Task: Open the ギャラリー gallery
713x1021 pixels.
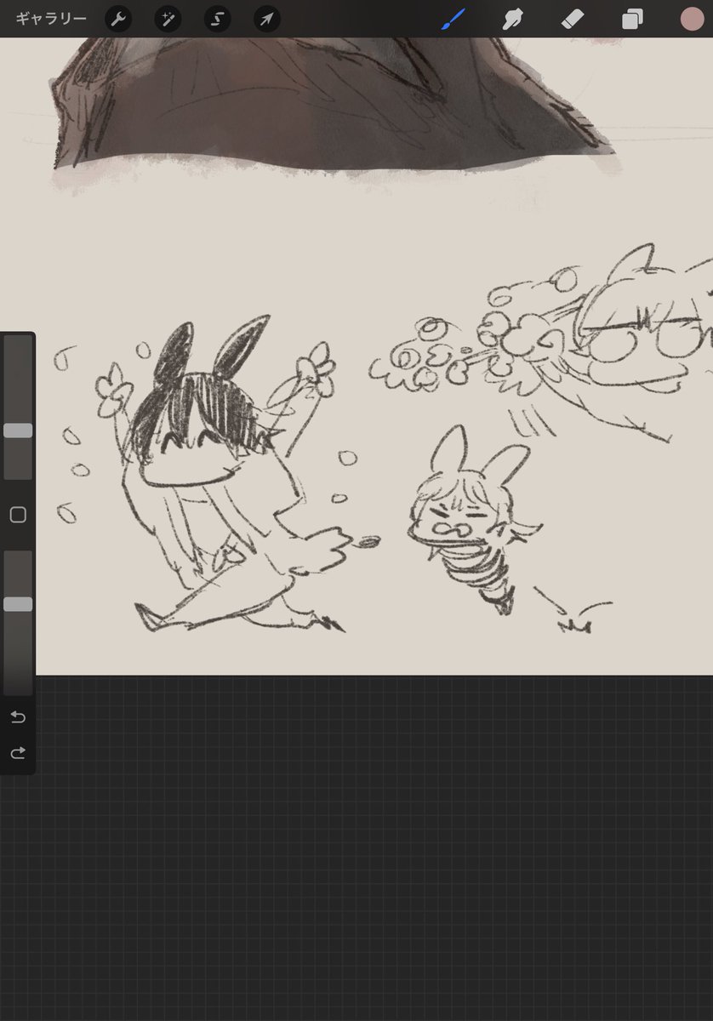Action: [x=51, y=19]
